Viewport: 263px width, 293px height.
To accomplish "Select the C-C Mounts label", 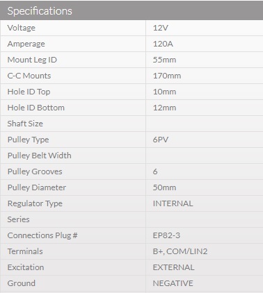I will (29, 76).
